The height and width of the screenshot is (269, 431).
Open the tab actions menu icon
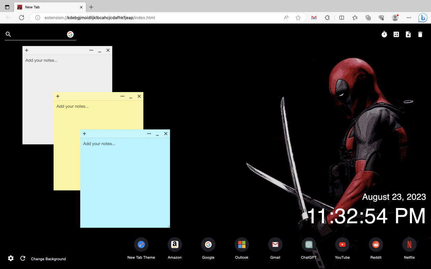[7, 7]
